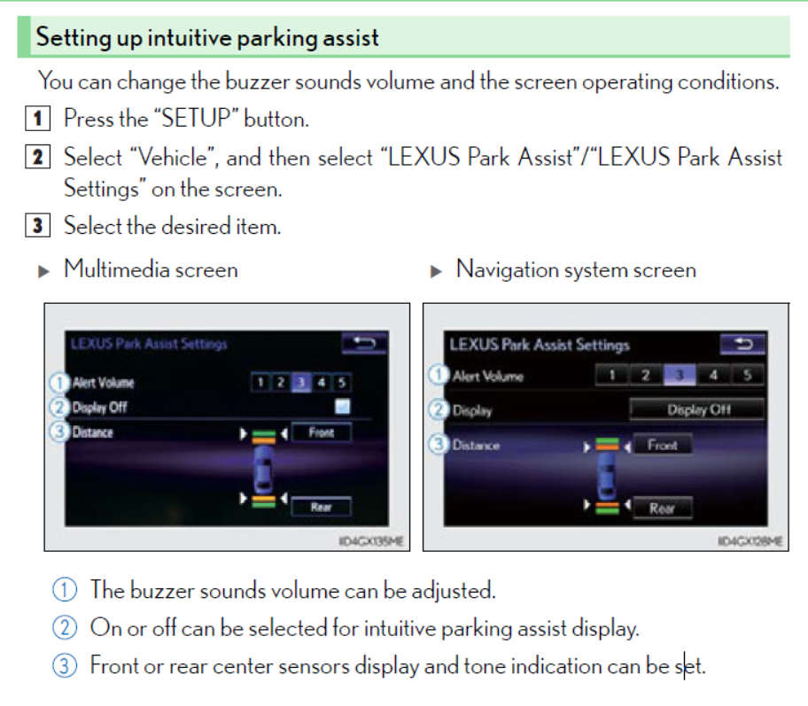Click front sensor bars above Multimedia car
This screenshot has height=706, width=808.
click(x=264, y=434)
